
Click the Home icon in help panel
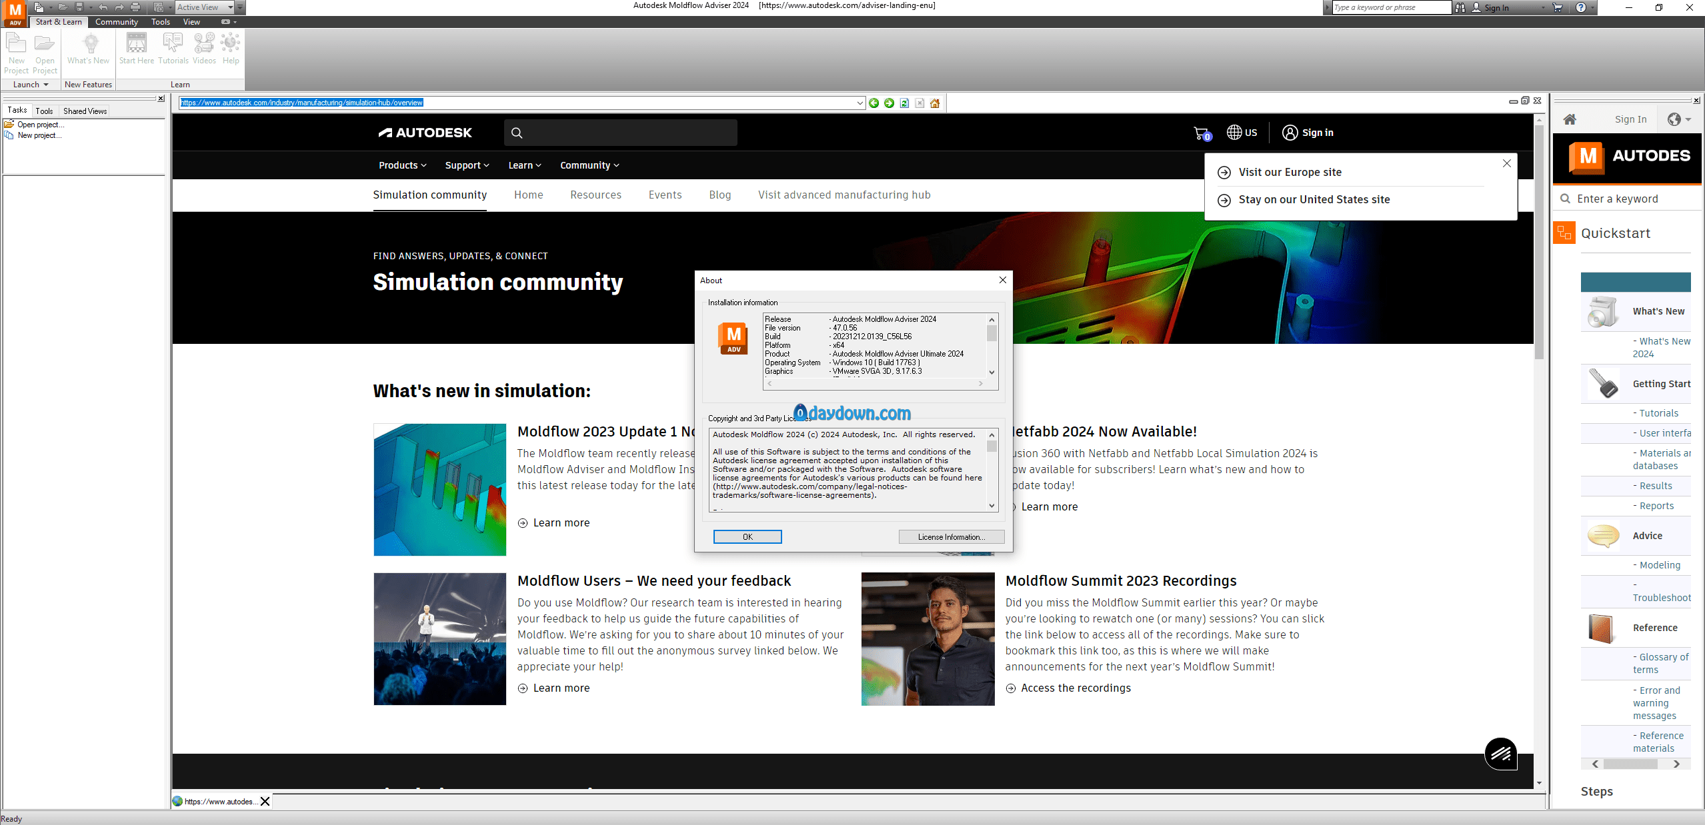tap(1570, 119)
